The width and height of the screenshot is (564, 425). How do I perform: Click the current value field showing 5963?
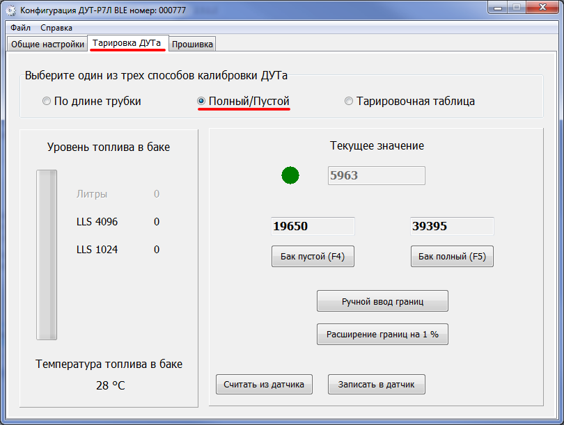pyautogui.click(x=377, y=176)
